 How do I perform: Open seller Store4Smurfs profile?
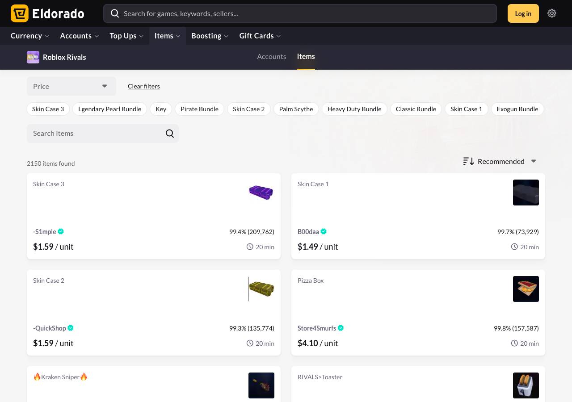pos(317,328)
